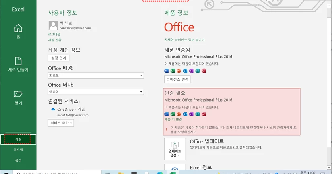Click 자세한 라이선스 정보 숨기기 link
Image resolution: width=332 pixels, height=174 pixels.
pyautogui.click(x=184, y=40)
